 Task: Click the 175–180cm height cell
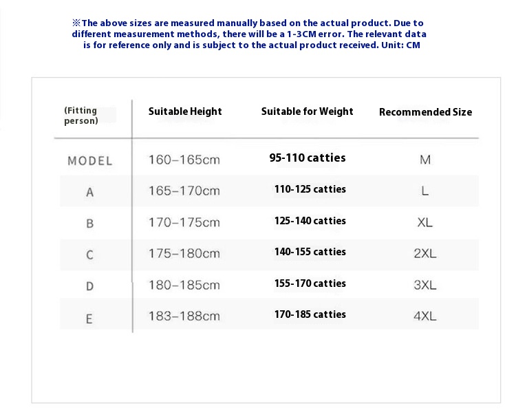(184, 254)
